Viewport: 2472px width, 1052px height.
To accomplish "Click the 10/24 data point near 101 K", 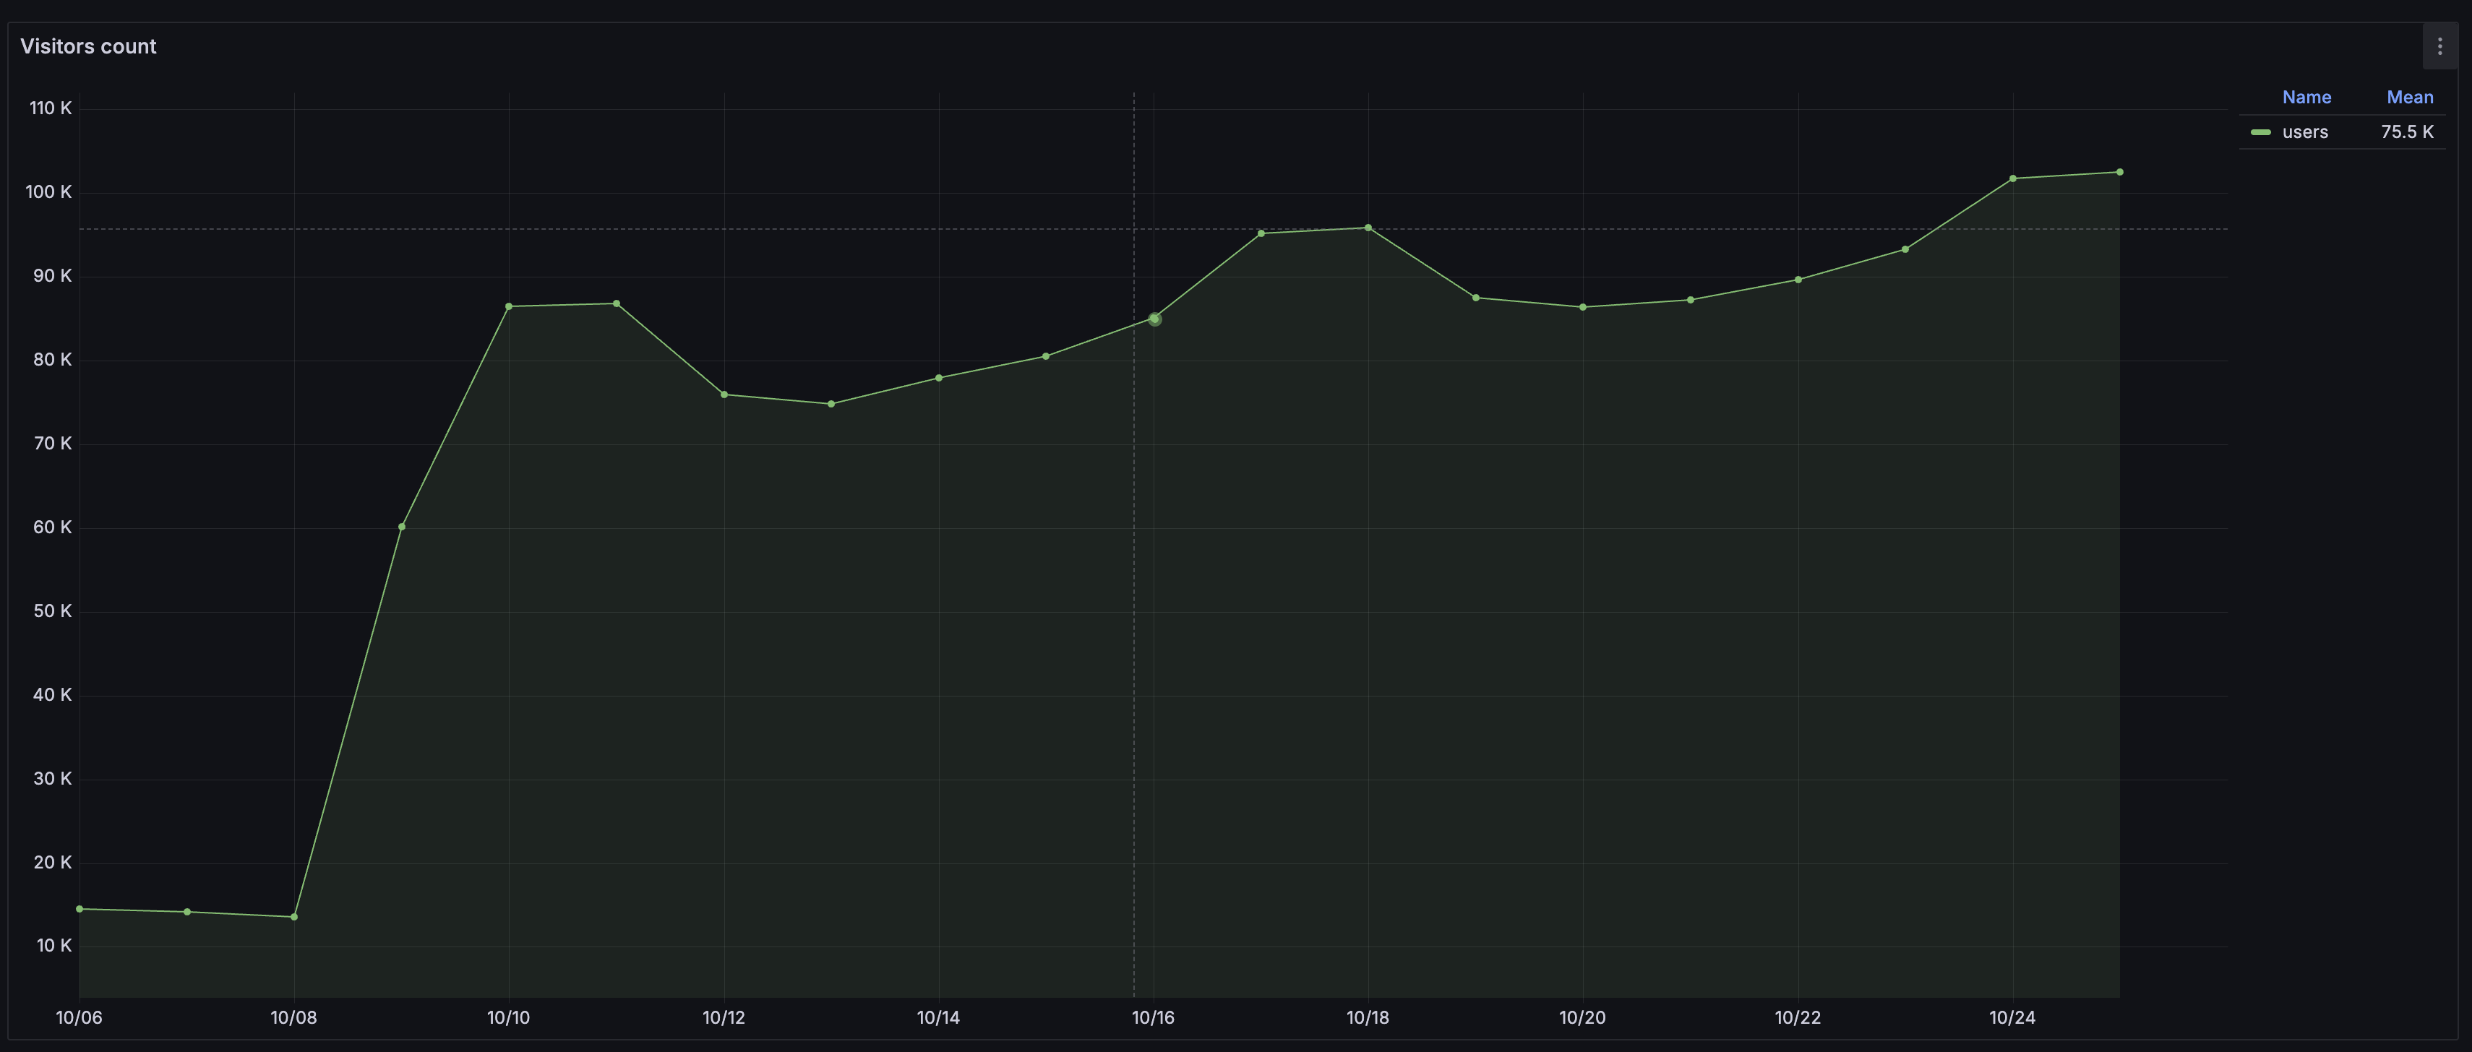I will 2012,178.
